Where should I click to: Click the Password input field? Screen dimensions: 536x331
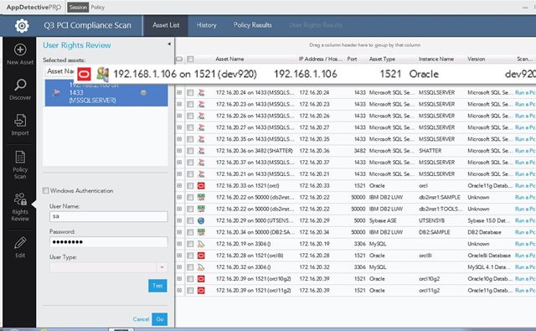pos(109,242)
